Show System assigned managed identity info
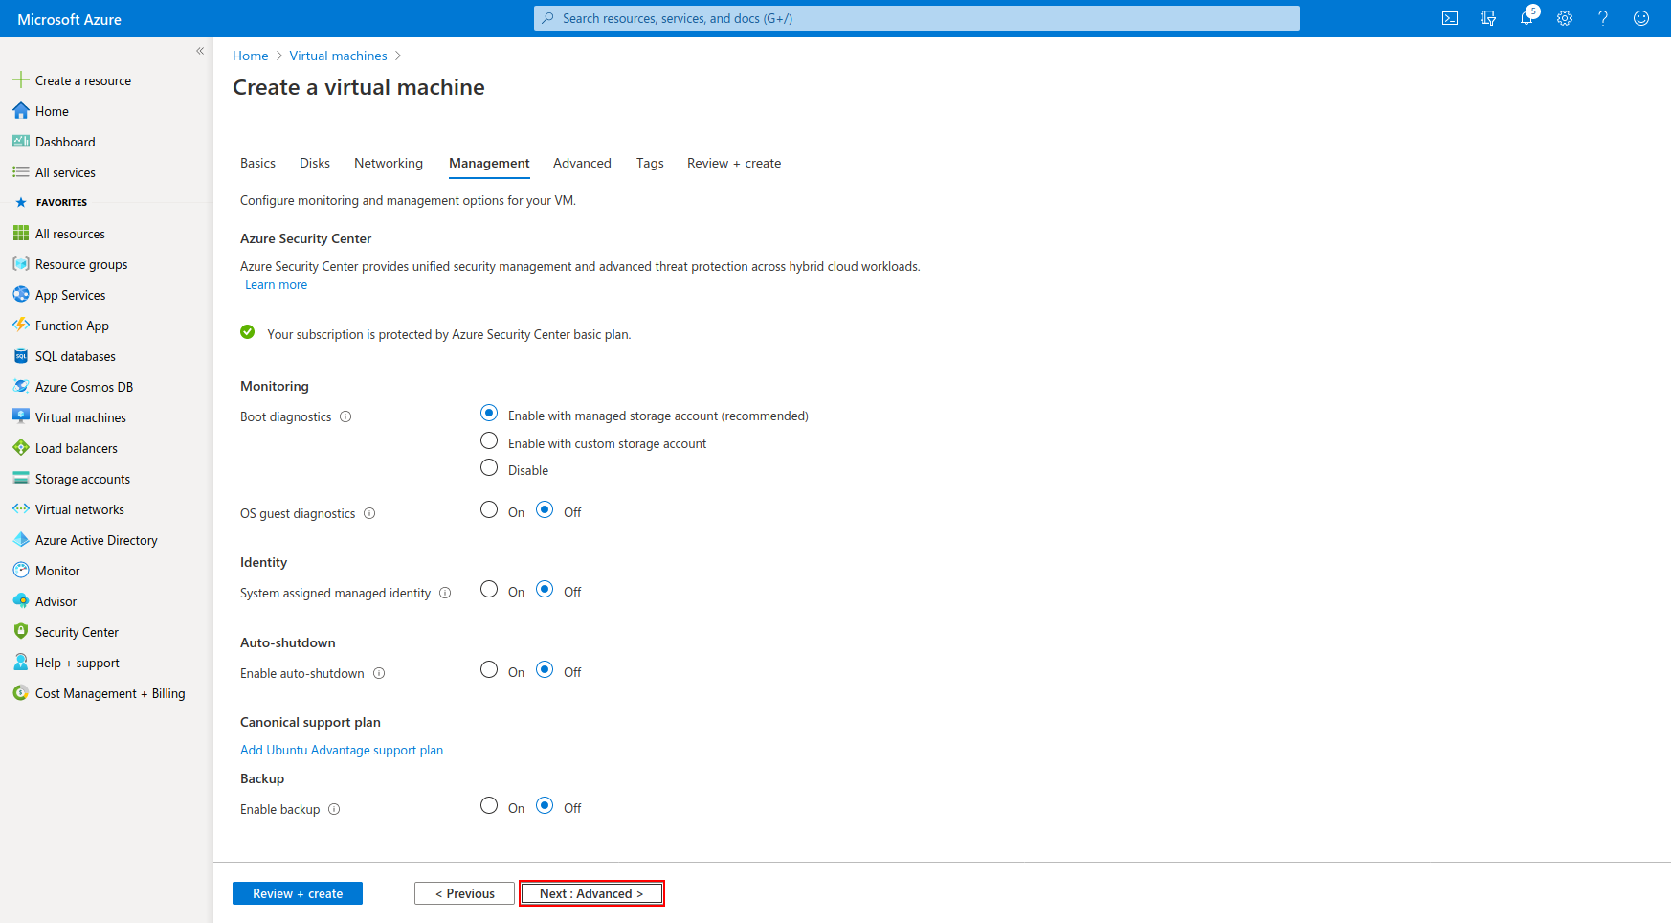The height and width of the screenshot is (923, 1671). [x=445, y=593]
